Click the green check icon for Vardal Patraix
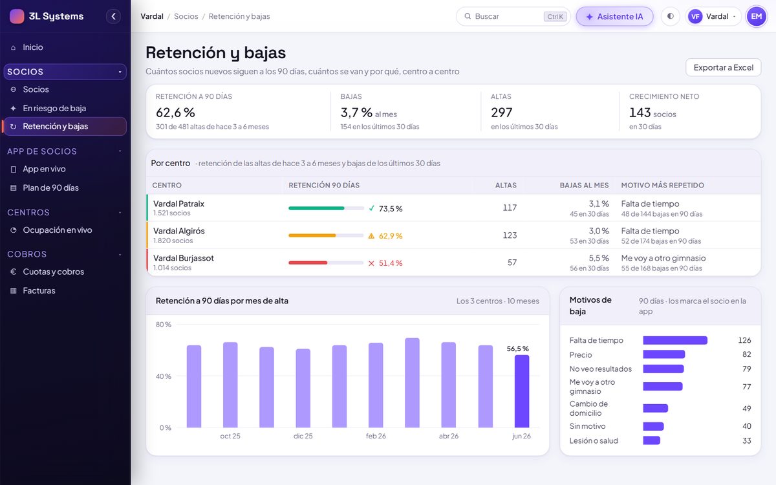This screenshot has width=776, height=485. (371, 208)
